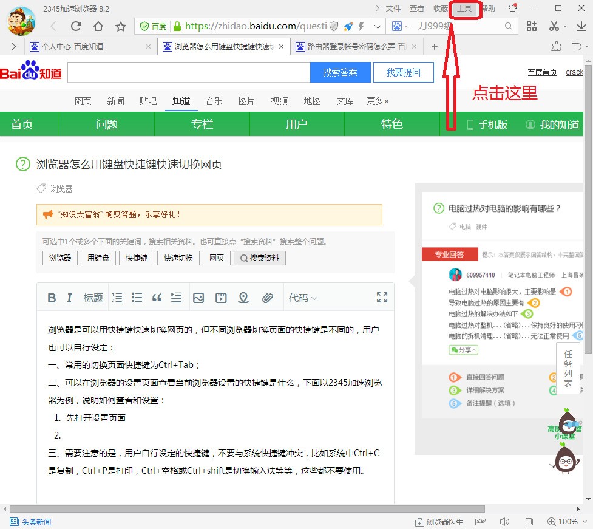
Task: Insert an image in the editor
Action: click(198, 298)
